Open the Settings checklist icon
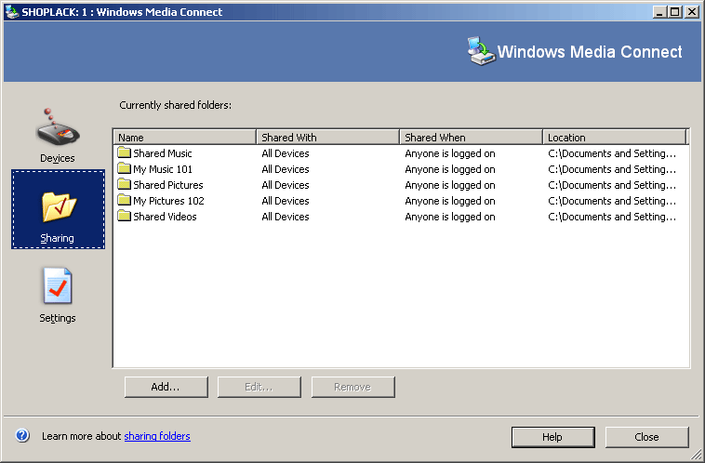The width and height of the screenshot is (705, 463). 58,286
